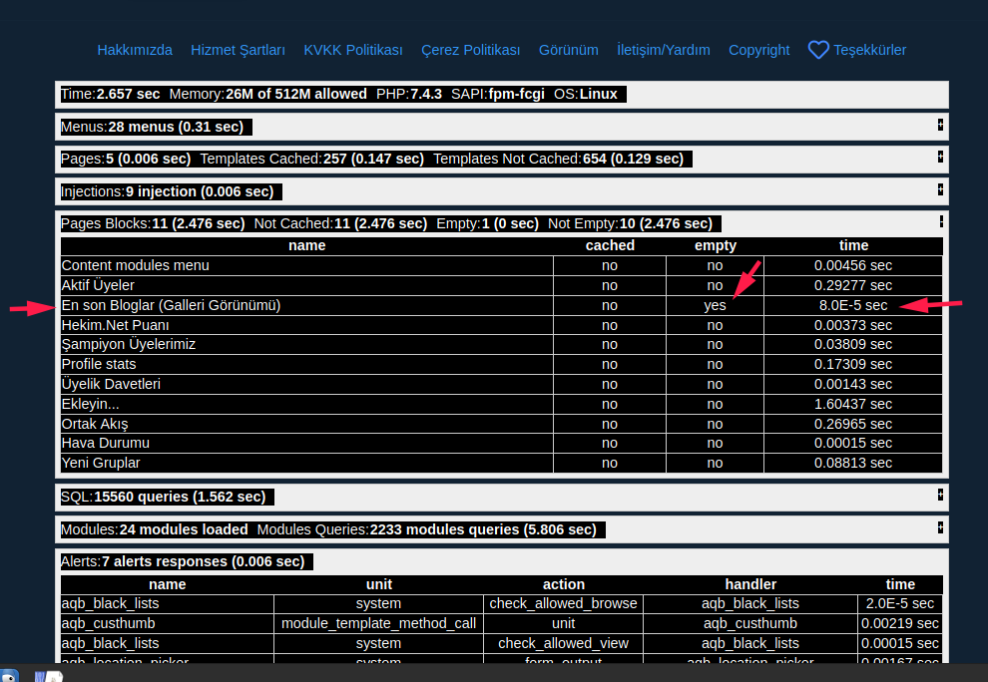Click the Copyright link

[758, 50]
